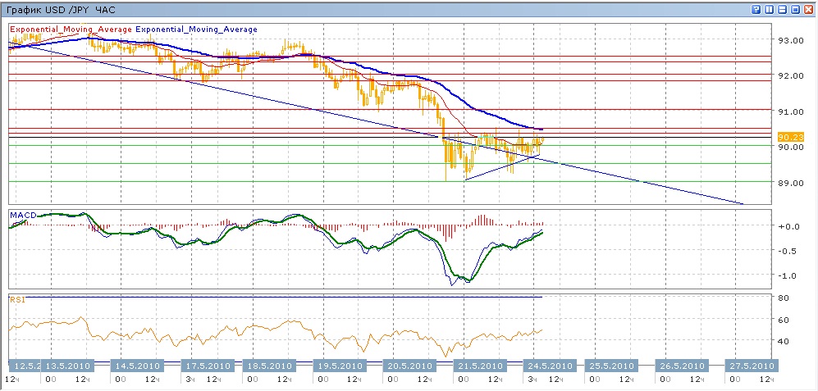The width and height of the screenshot is (818, 391).
Task: Select the RSI indicator label
Action: (x=17, y=300)
